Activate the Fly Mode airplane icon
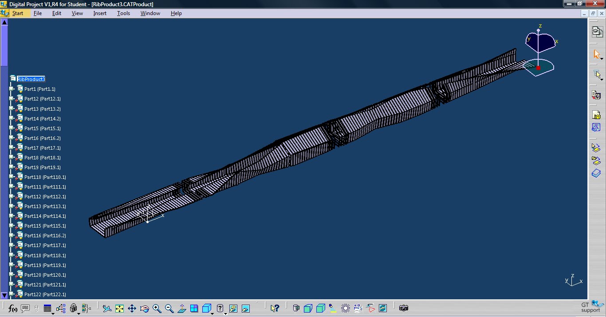This screenshot has width=606, height=317. tap(107, 309)
